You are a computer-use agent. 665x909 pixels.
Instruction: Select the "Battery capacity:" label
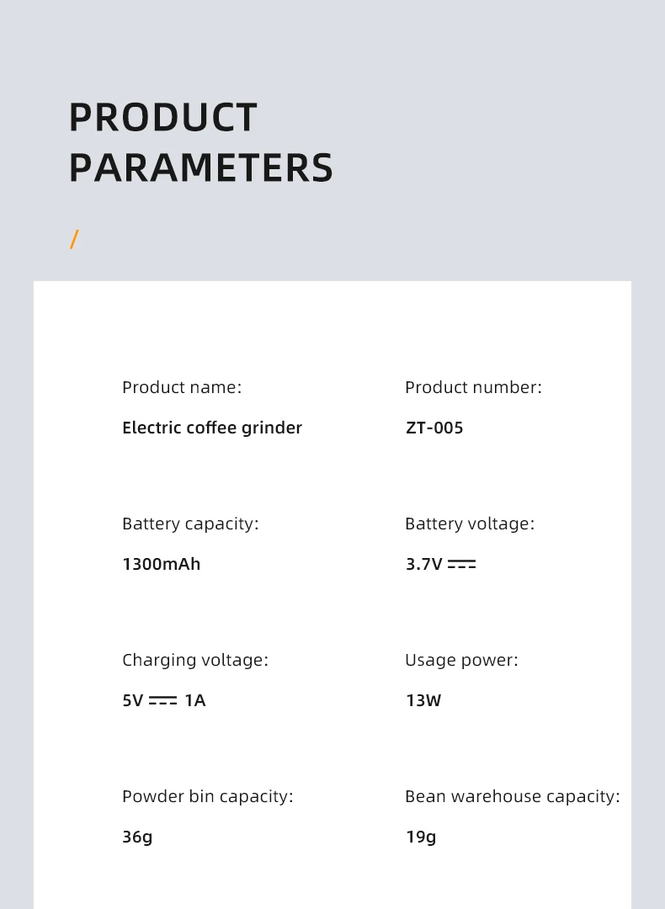pos(190,524)
